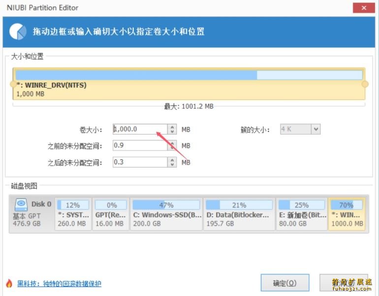
Task: Select the C: Windows-SSD 200.0 GB partition
Action: tap(166, 214)
